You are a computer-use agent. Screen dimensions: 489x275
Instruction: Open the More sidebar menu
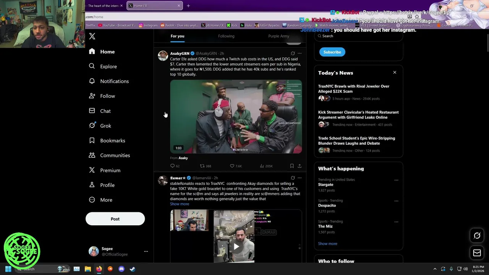tap(101, 200)
